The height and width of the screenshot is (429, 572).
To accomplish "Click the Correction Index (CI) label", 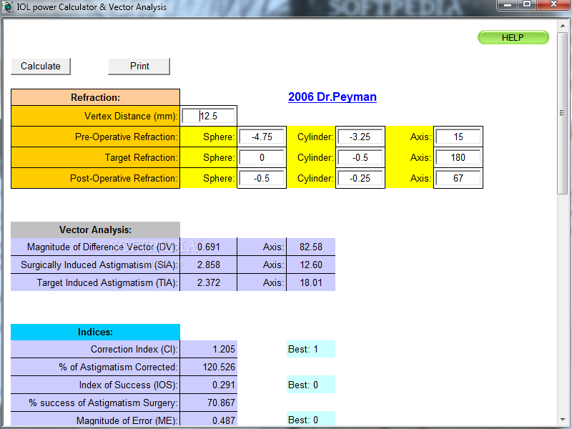I will tap(134, 349).
